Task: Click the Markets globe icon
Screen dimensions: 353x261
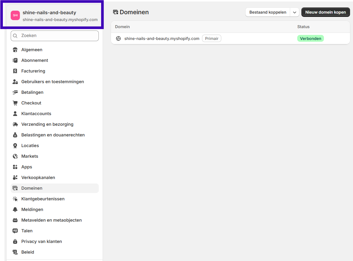Action: (x=15, y=156)
